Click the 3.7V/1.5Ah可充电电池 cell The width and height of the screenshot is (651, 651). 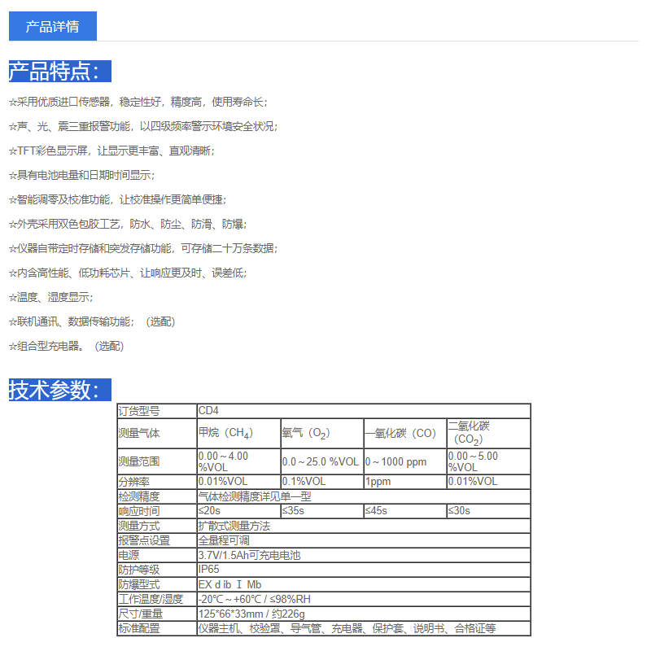pos(249,555)
